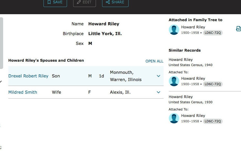
Task: Click the document icon beside Family Tree entry
Action: coord(238,29)
